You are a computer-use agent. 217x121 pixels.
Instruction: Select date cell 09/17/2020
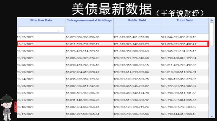coord(25,114)
